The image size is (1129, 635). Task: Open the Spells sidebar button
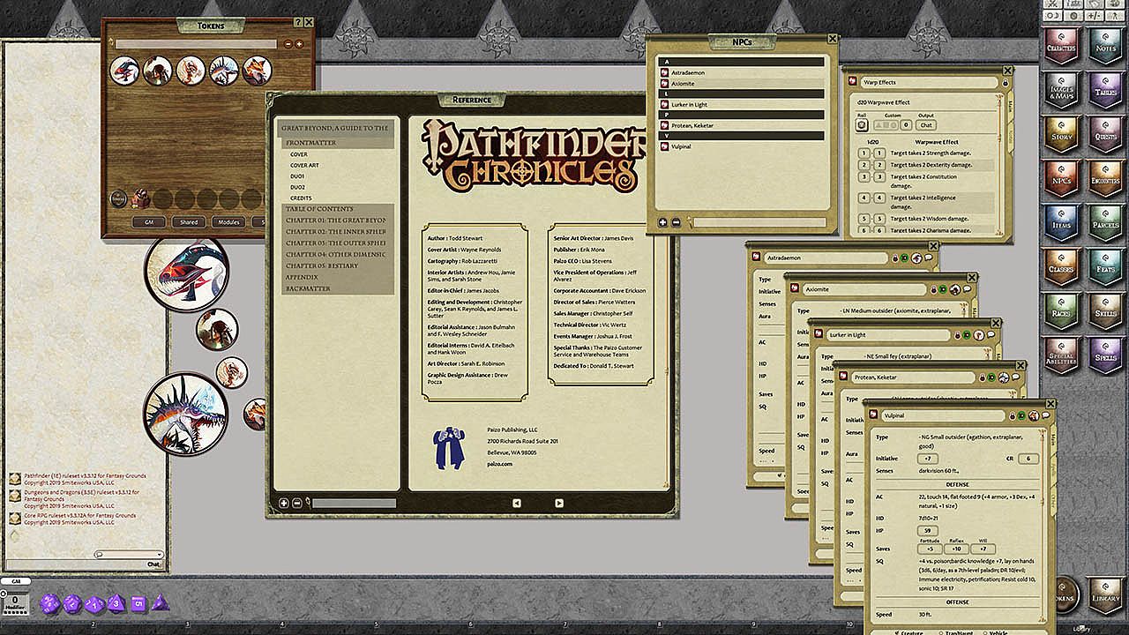pyautogui.click(x=1104, y=355)
